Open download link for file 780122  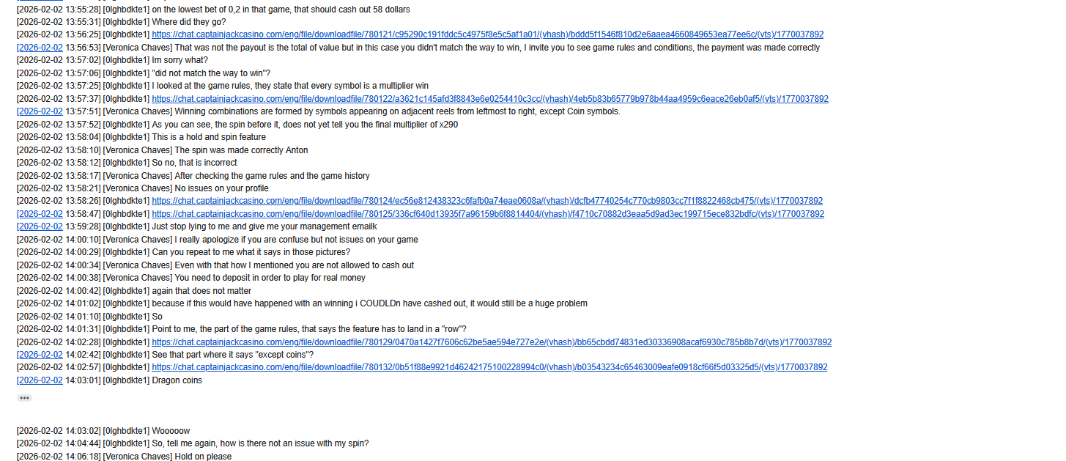click(x=490, y=99)
